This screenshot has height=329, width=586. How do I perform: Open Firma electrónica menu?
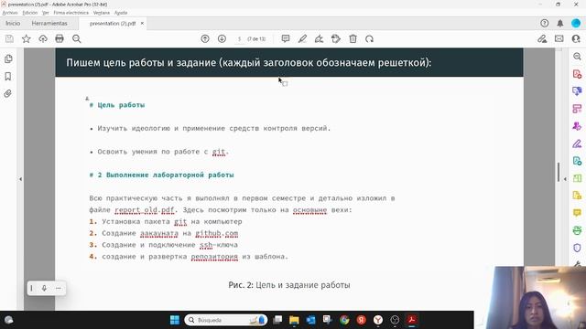[x=71, y=13]
